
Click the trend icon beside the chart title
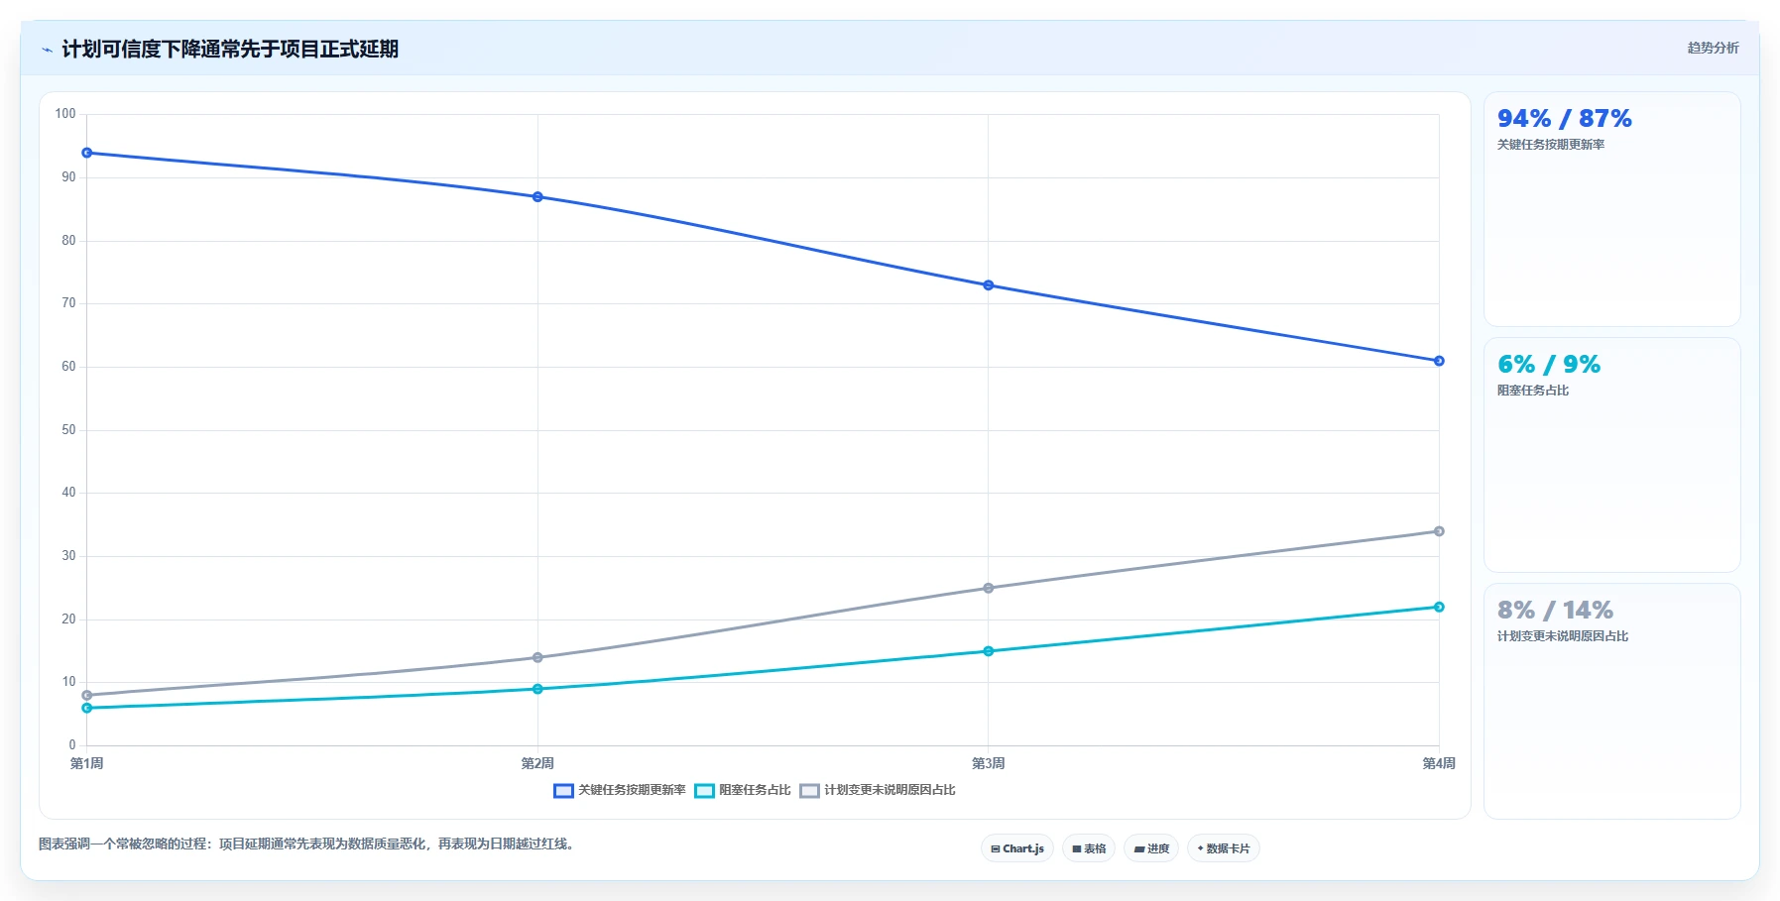(47, 50)
